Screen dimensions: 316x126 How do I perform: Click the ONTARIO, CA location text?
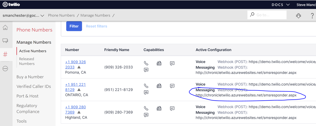point(77,95)
